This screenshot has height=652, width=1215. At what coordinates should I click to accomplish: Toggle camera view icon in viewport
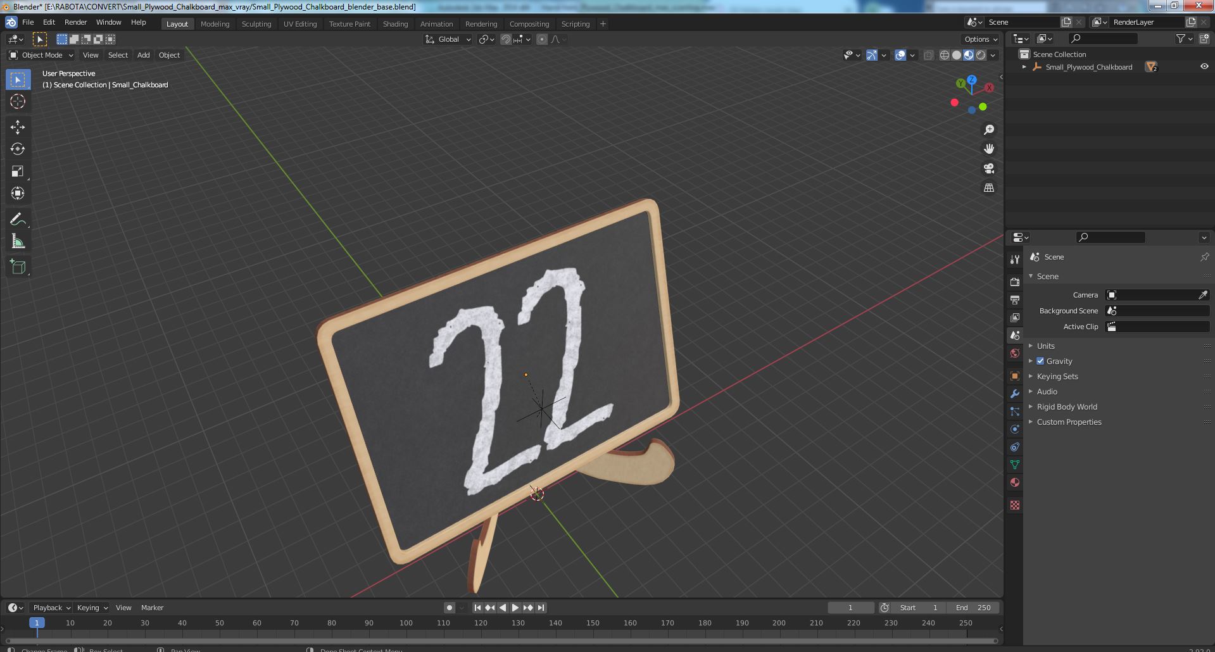989,168
